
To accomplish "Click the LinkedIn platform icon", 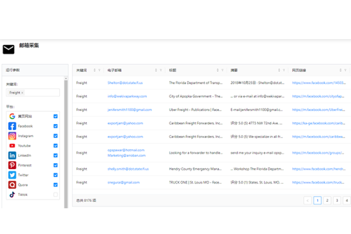I will pyautogui.click(x=12, y=156).
